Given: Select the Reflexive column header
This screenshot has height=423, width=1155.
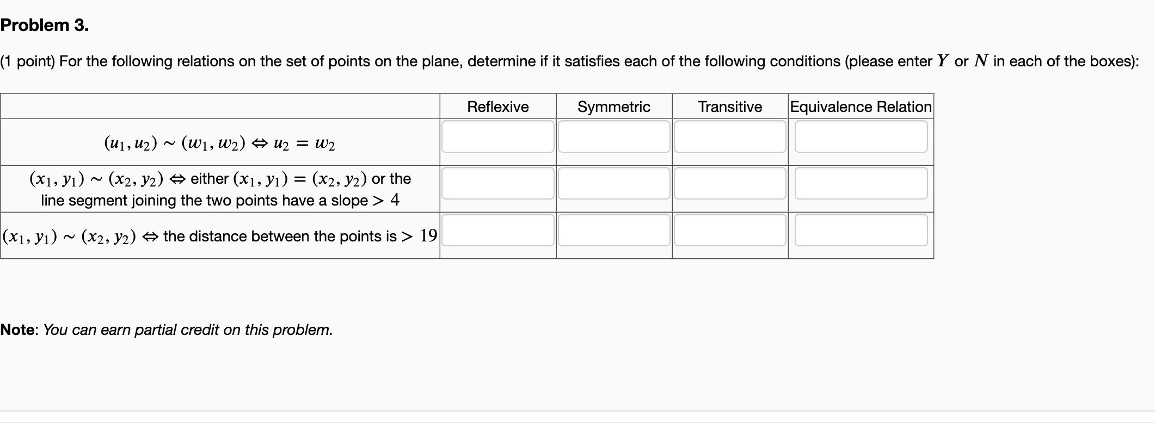Looking at the screenshot, I should (x=497, y=107).
